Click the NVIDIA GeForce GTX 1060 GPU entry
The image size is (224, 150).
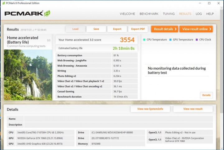(x=40, y=138)
